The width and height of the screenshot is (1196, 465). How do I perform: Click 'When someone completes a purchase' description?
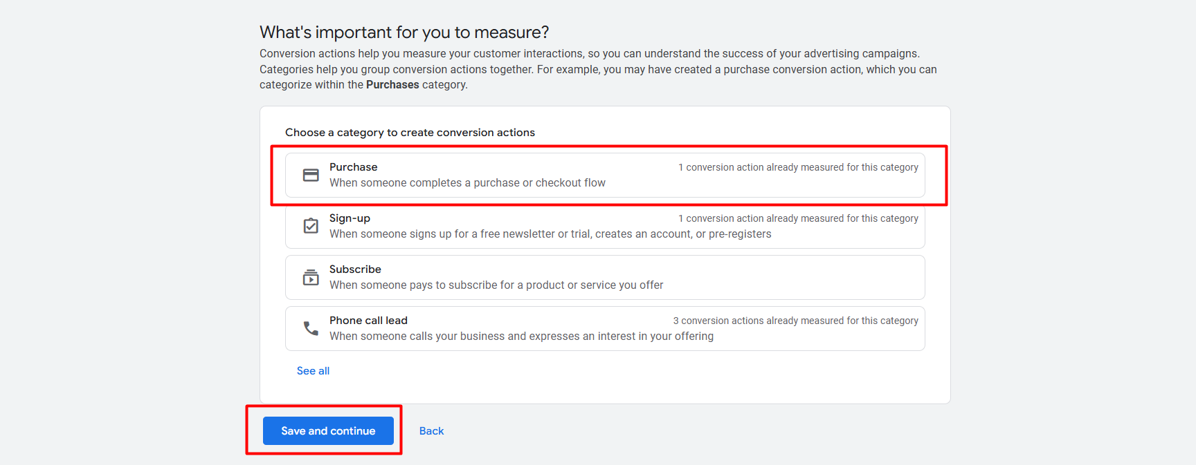pyautogui.click(x=467, y=183)
